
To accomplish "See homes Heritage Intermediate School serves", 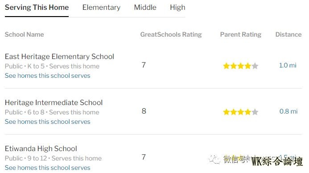I will point(48,122).
